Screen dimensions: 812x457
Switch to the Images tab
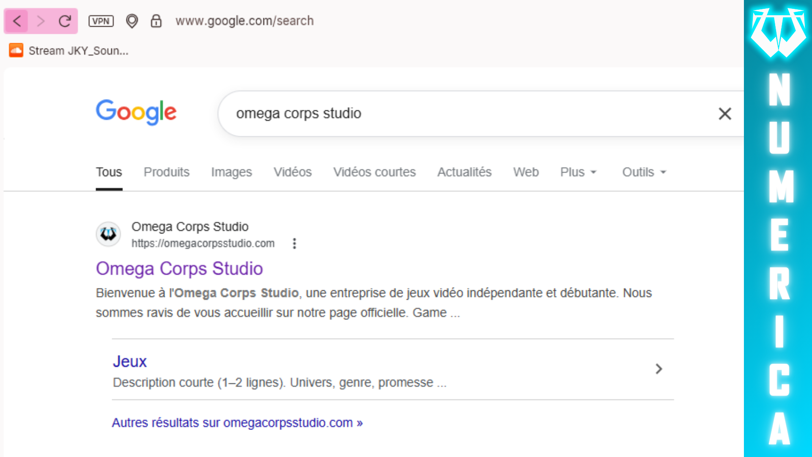[x=231, y=172]
